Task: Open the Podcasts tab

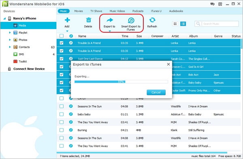Action: [x=138, y=11]
